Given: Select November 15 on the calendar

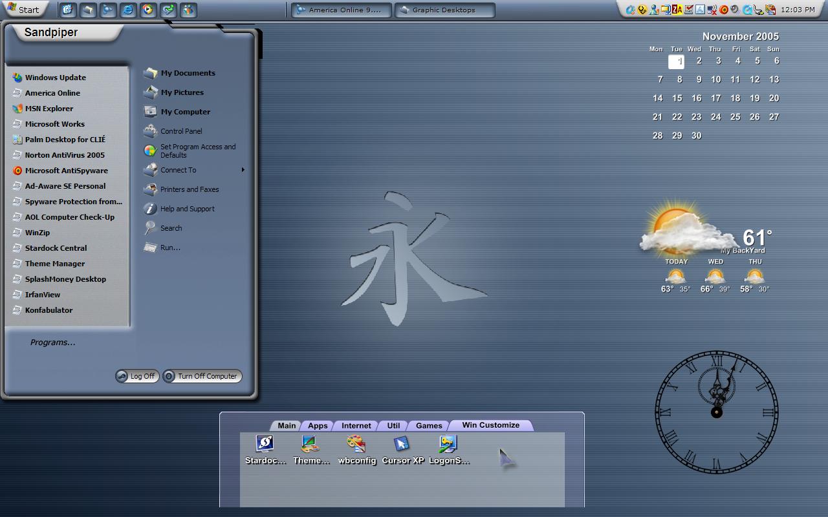Looking at the screenshot, I should tap(677, 98).
